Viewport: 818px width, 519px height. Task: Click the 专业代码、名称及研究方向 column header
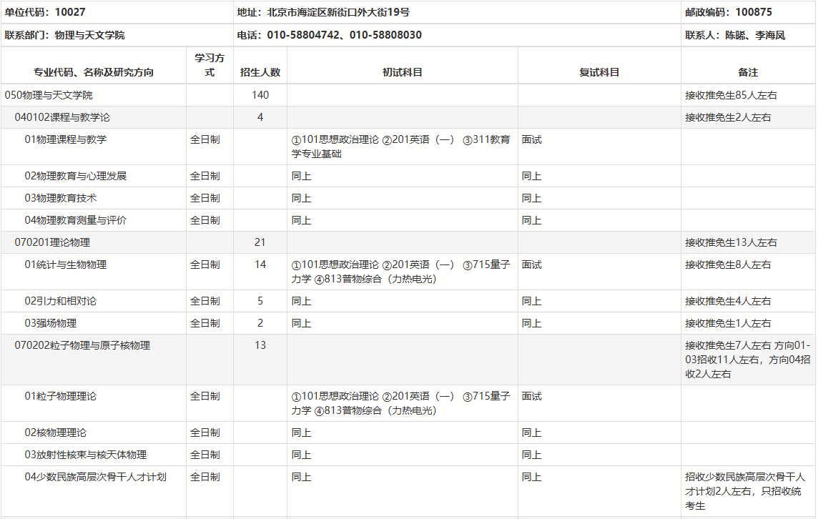(x=94, y=72)
